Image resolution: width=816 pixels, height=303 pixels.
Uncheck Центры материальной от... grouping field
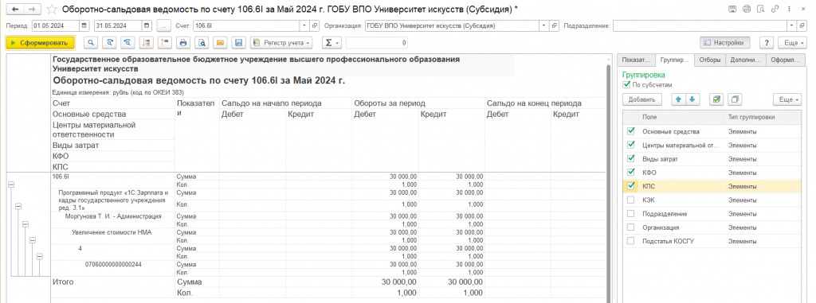631,145
